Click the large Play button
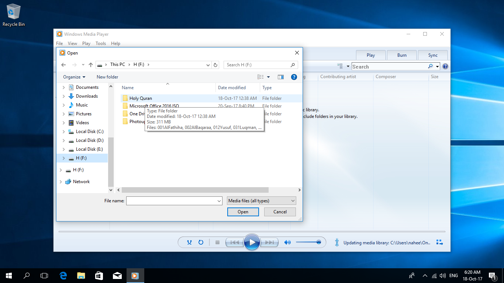 tap(252, 242)
